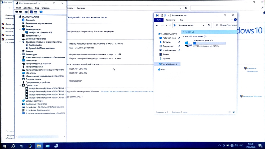Collapse the Процессоры node
Viewport: 265px width, 149px height.
click(20, 85)
